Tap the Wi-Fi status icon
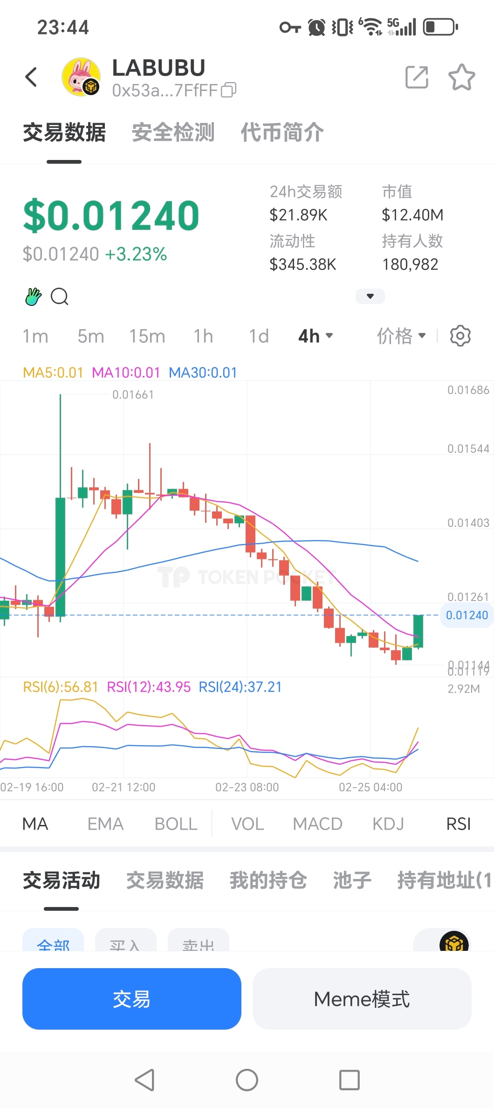 pyautogui.click(x=370, y=27)
